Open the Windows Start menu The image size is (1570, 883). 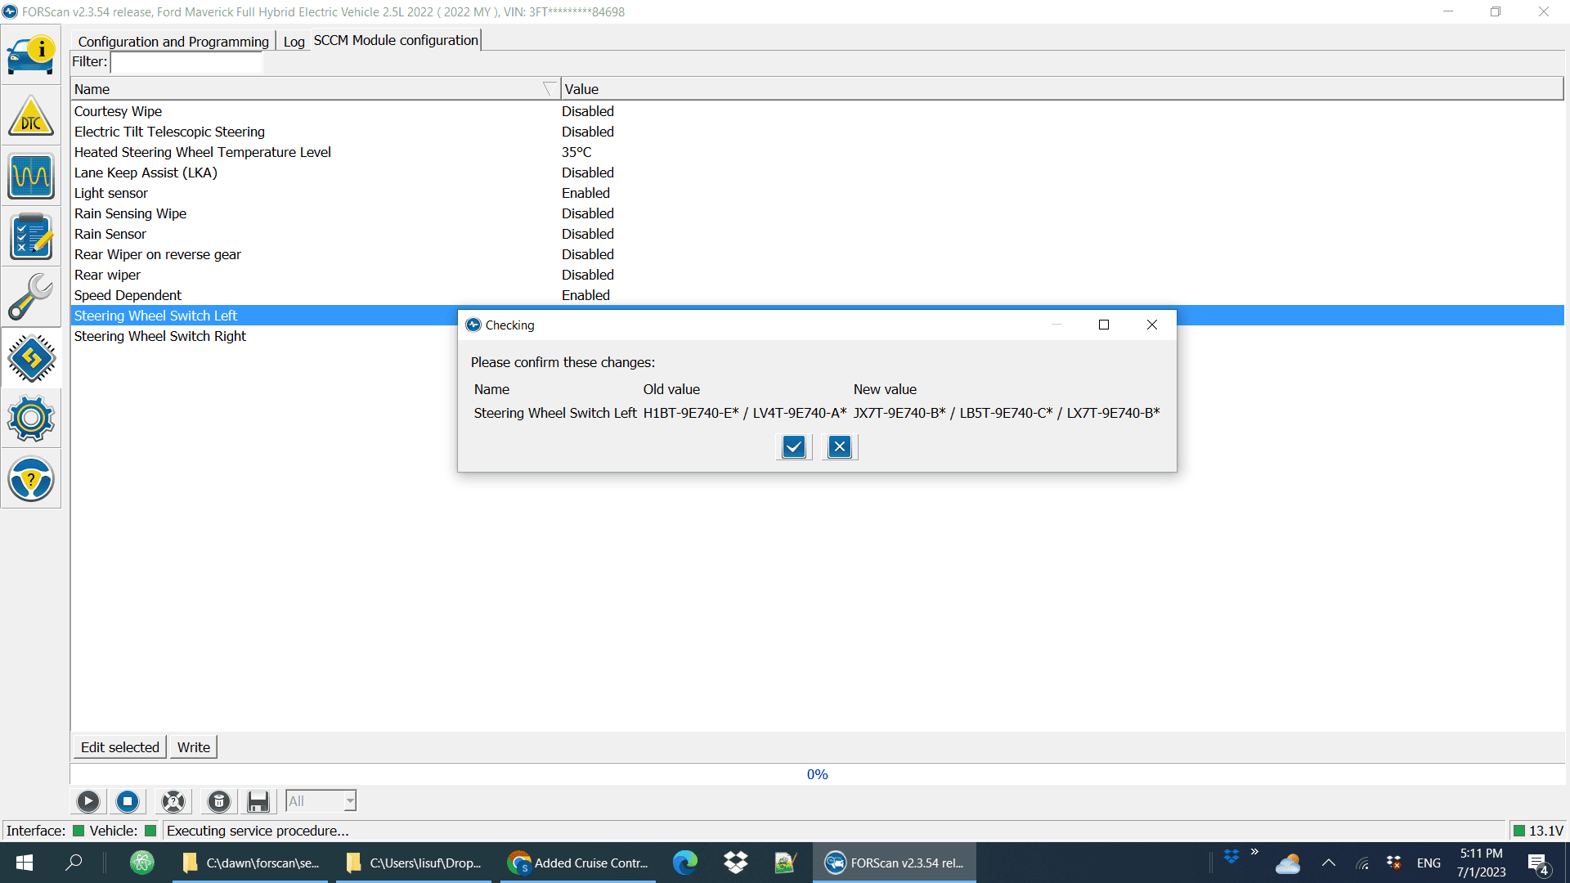pos(25,863)
